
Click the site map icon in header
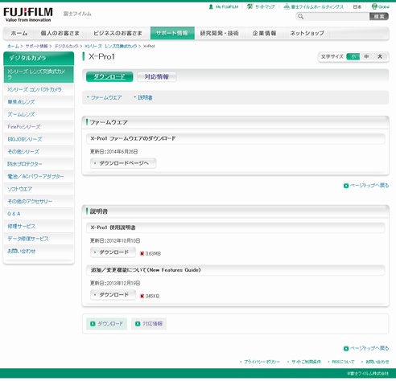click(250, 6)
